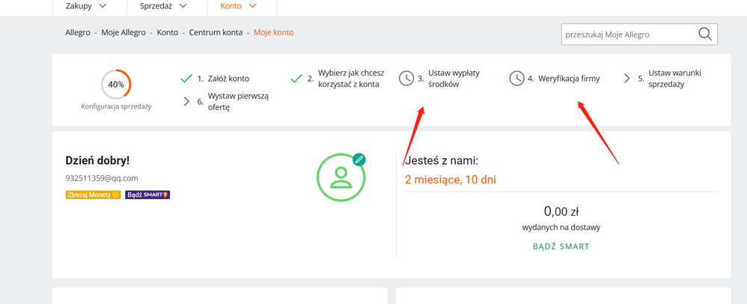Viewport: 747px width, 304px height.
Task: Open Moje Allegro breadcrumb link
Action: point(124,33)
